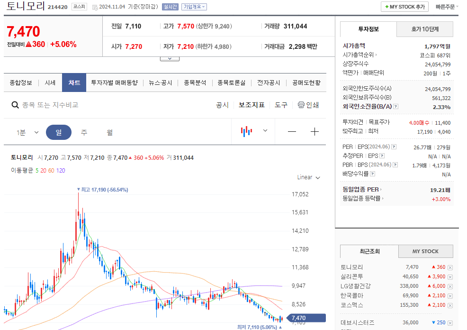The image size is (467, 330).
Task: Open 데브시스터즈 in recent list
Action: pos(358,322)
